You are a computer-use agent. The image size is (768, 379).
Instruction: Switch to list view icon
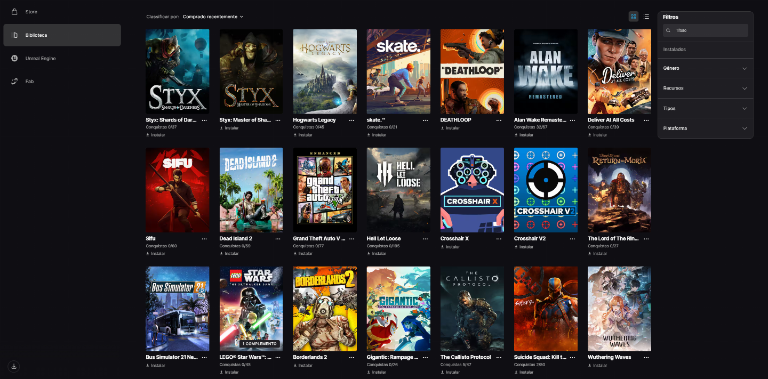point(646,17)
